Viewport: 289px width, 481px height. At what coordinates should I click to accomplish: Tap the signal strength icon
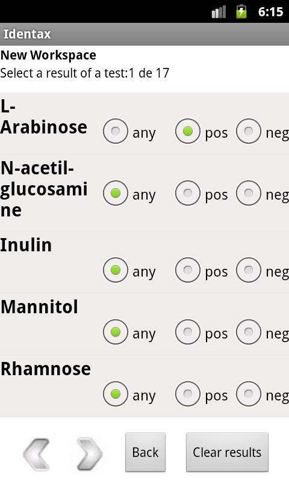219,12
